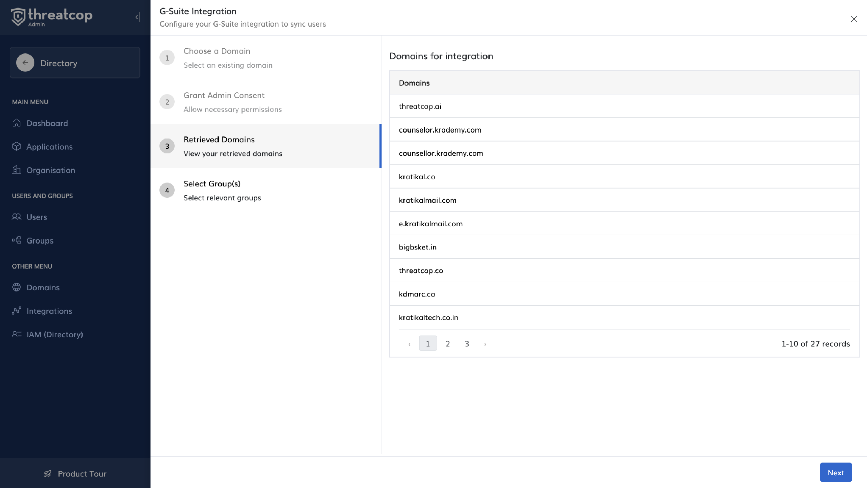Click the Organisation building icon
The height and width of the screenshot is (488, 867).
17,170
